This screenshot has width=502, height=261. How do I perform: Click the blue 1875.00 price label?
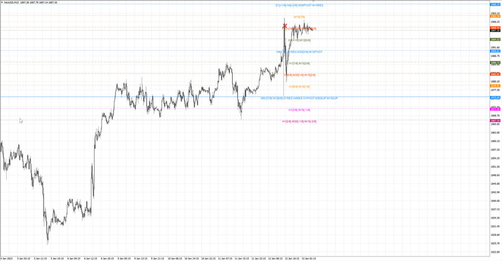pyautogui.click(x=495, y=98)
